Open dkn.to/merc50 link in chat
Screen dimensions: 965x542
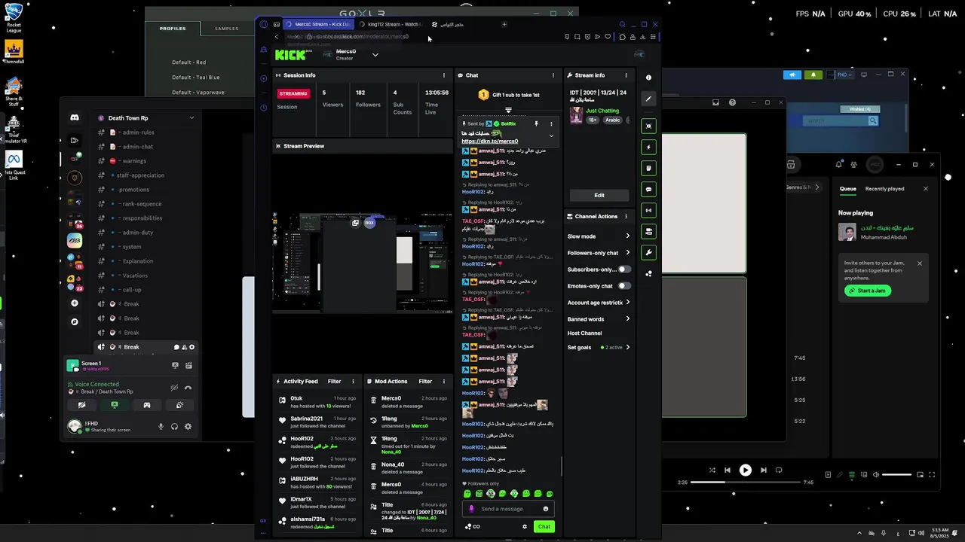click(490, 142)
